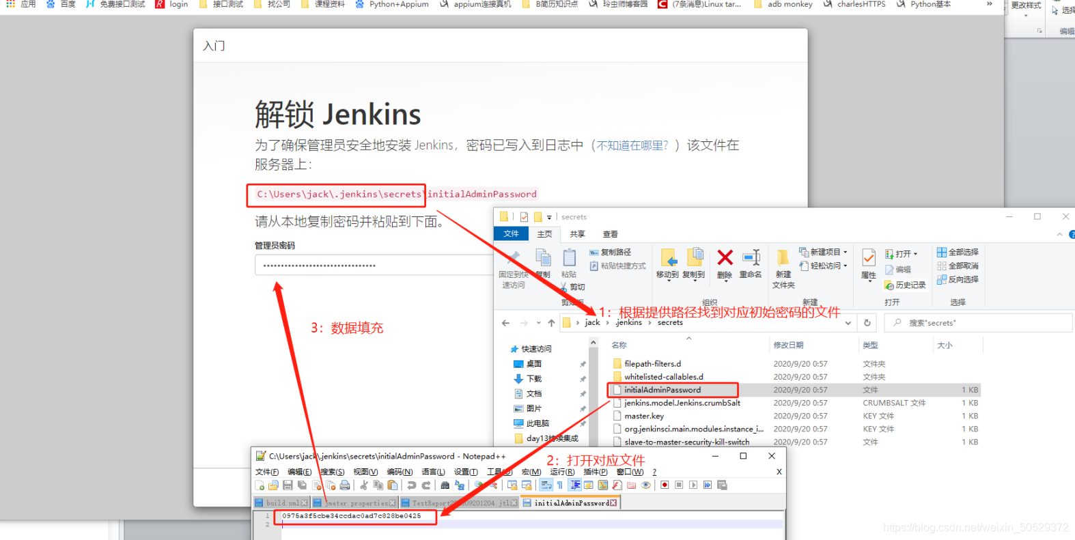This screenshot has width=1075, height=540.
Task: Open the address bar history dropdown in Explorer
Action: [848, 323]
